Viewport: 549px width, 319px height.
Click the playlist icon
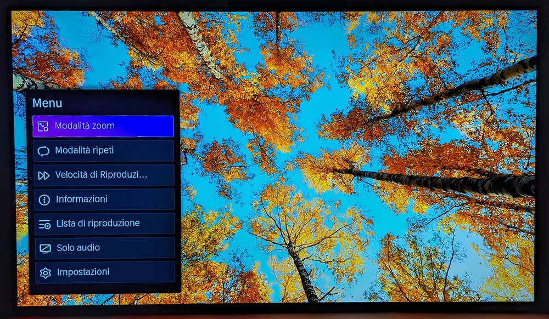(45, 224)
